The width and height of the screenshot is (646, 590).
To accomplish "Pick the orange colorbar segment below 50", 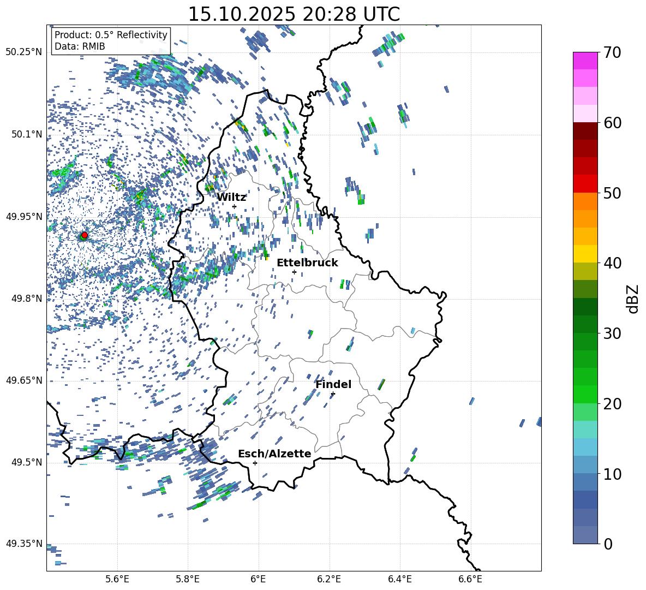I will (x=585, y=201).
